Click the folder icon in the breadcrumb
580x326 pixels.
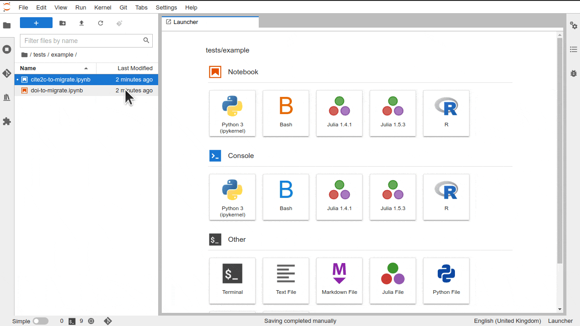[x=24, y=55]
